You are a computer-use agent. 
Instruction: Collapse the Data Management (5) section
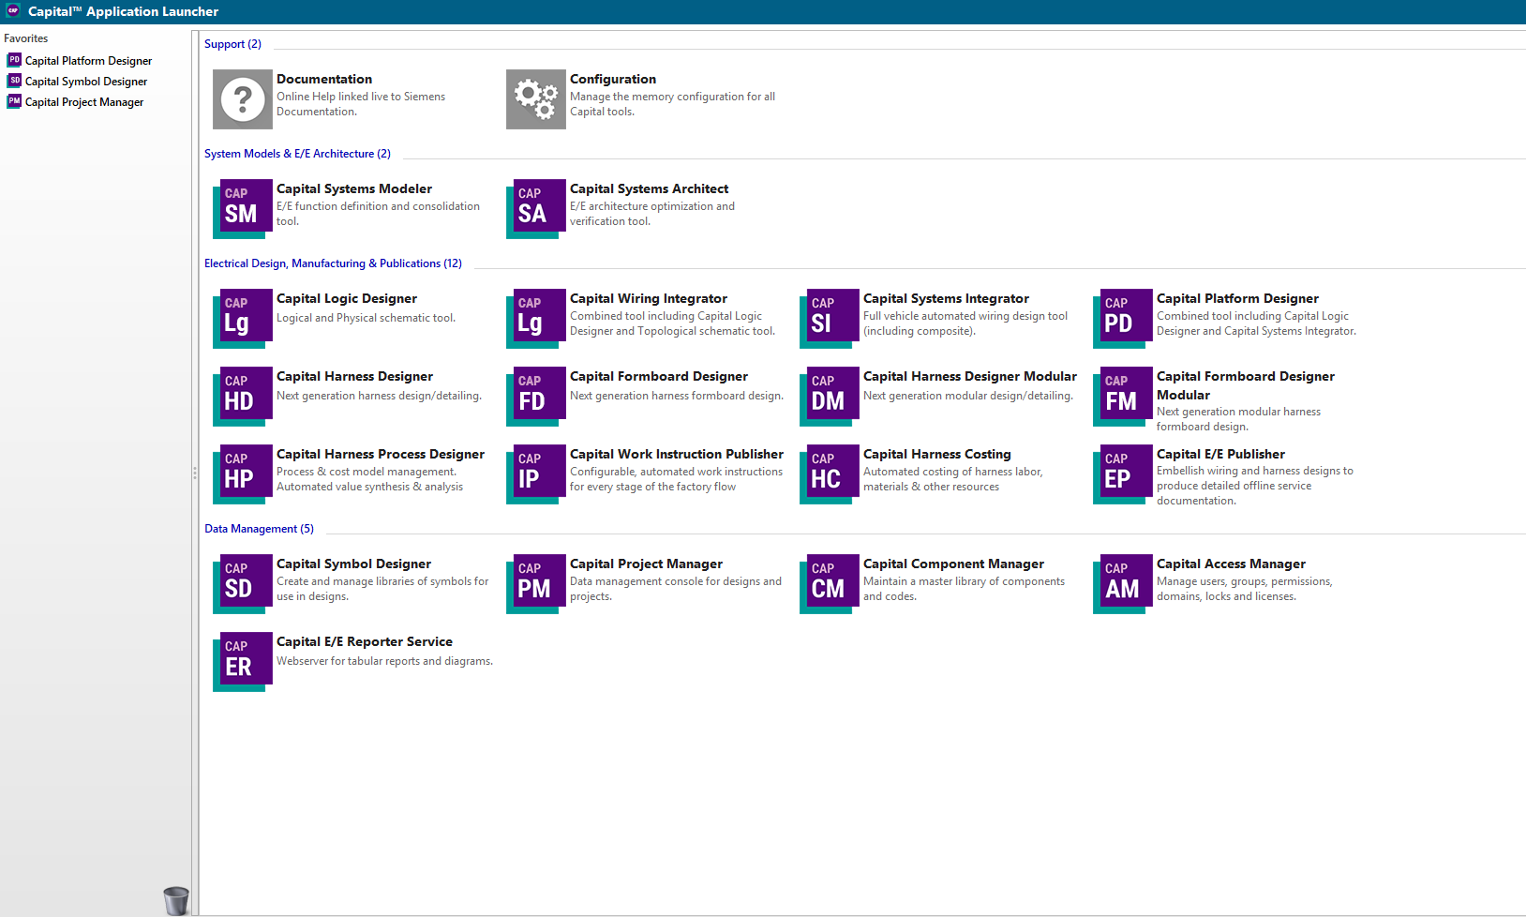coord(259,529)
